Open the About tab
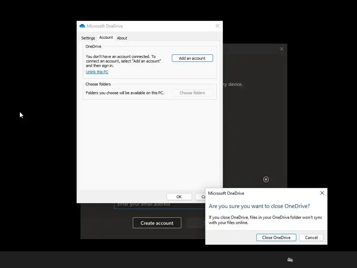This screenshot has height=268, width=357. coord(122,38)
